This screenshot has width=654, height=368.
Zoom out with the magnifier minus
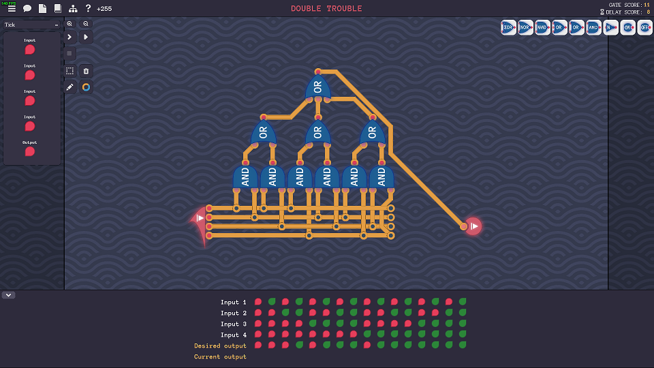(x=86, y=24)
